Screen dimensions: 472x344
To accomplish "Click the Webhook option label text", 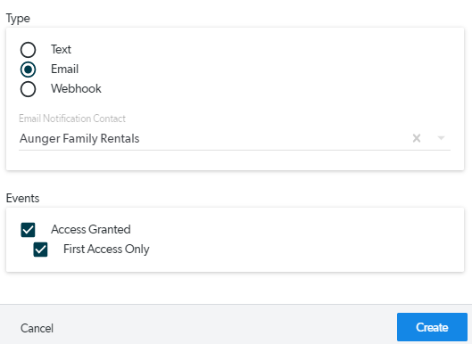I will coord(76,89).
